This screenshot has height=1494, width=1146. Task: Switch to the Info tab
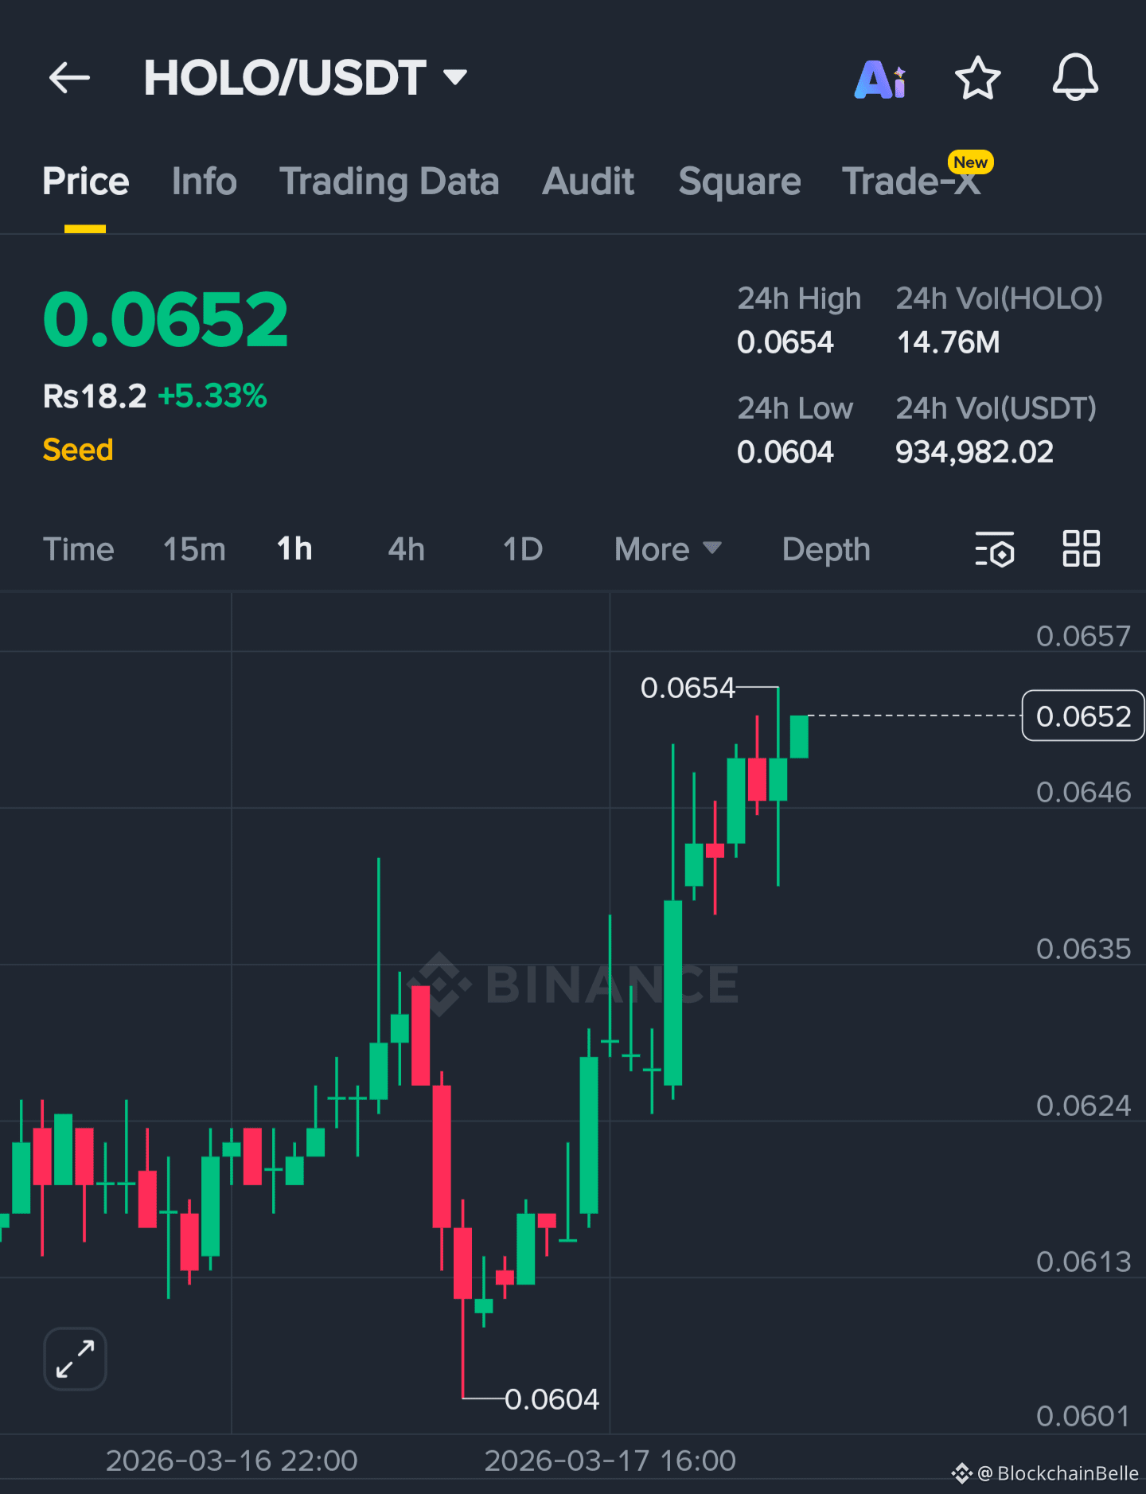coord(205,181)
